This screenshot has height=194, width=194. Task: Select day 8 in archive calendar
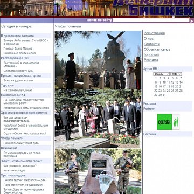(x=156, y=82)
